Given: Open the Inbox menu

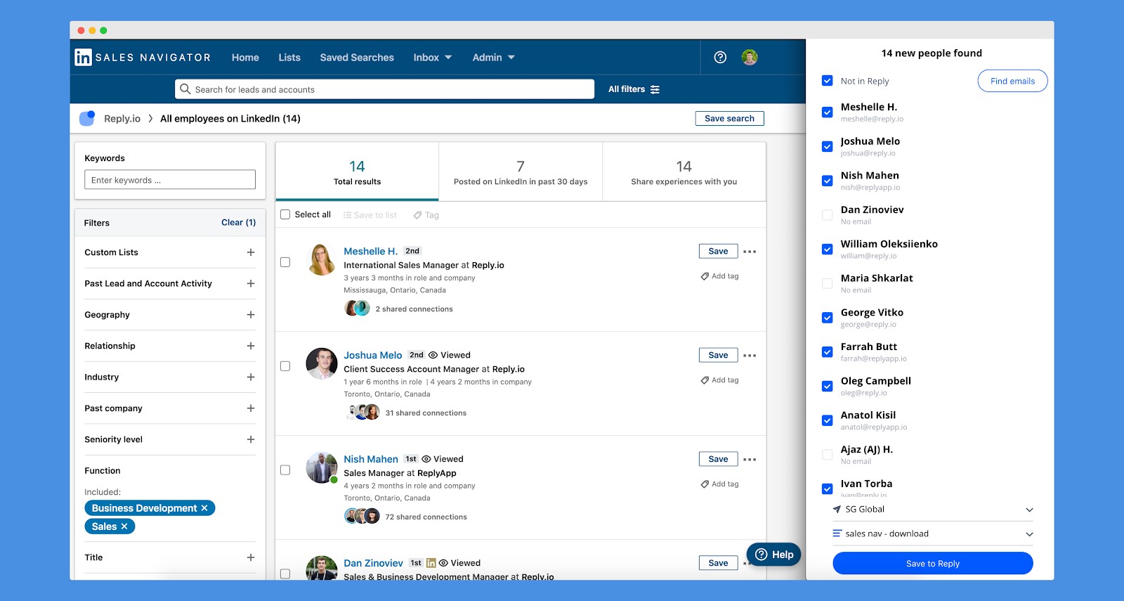Looking at the screenshot, I should pos(433,58).
